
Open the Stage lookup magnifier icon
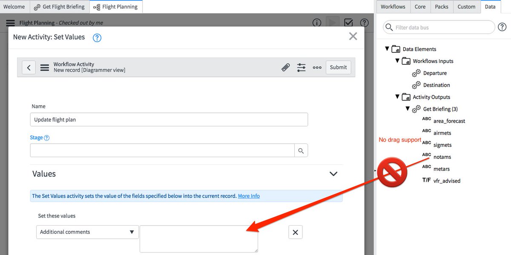click(x=301, y=150)
